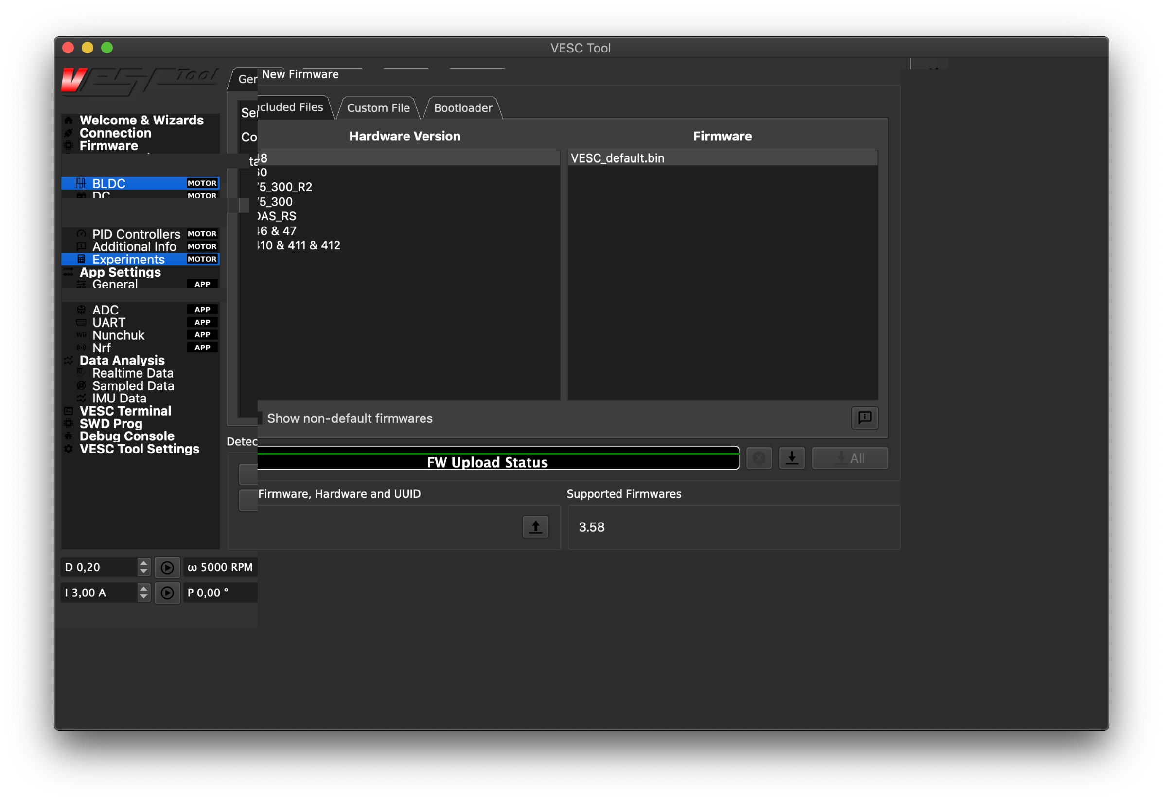This screenshot has height=802, width=1163.
Task: Switch to the Custom File tab
Action: tap(378, 108)
